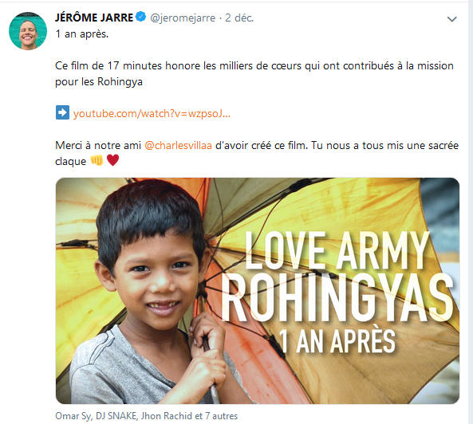Open the Love Army Rohingyas image
473x424 pixels.
click(258, 291)
